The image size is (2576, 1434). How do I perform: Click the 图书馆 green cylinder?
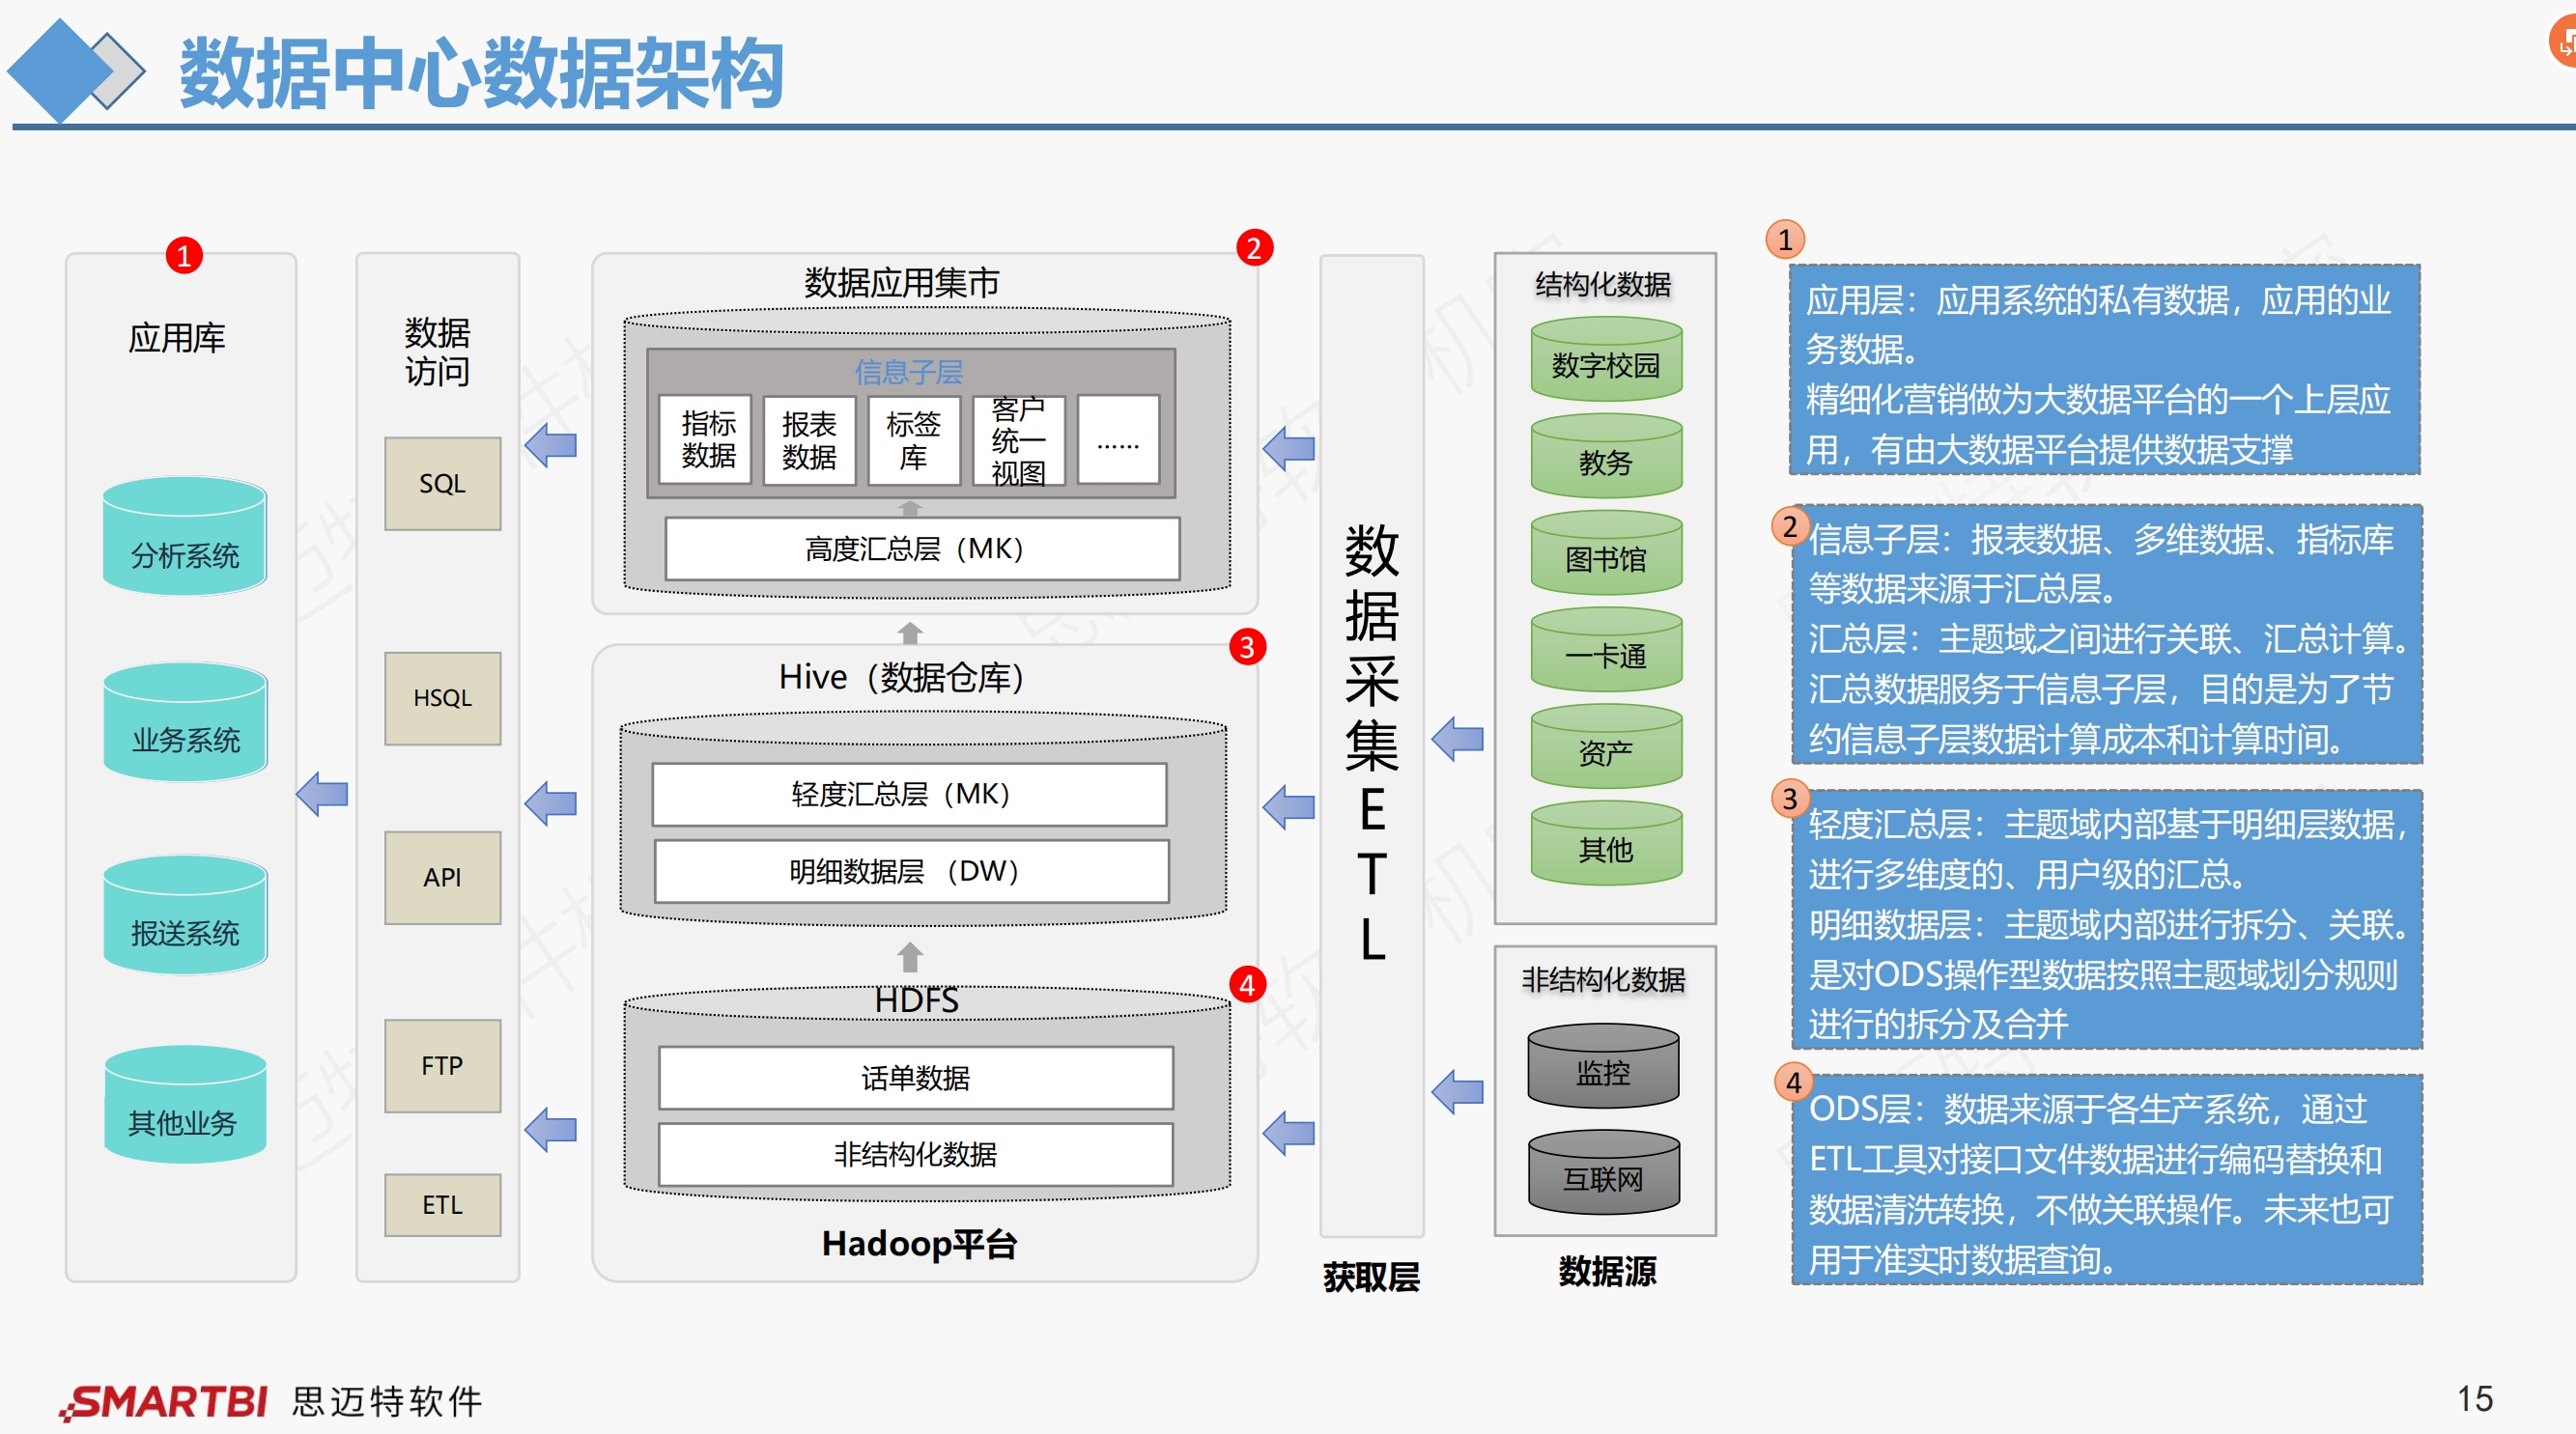[1606, 553]
